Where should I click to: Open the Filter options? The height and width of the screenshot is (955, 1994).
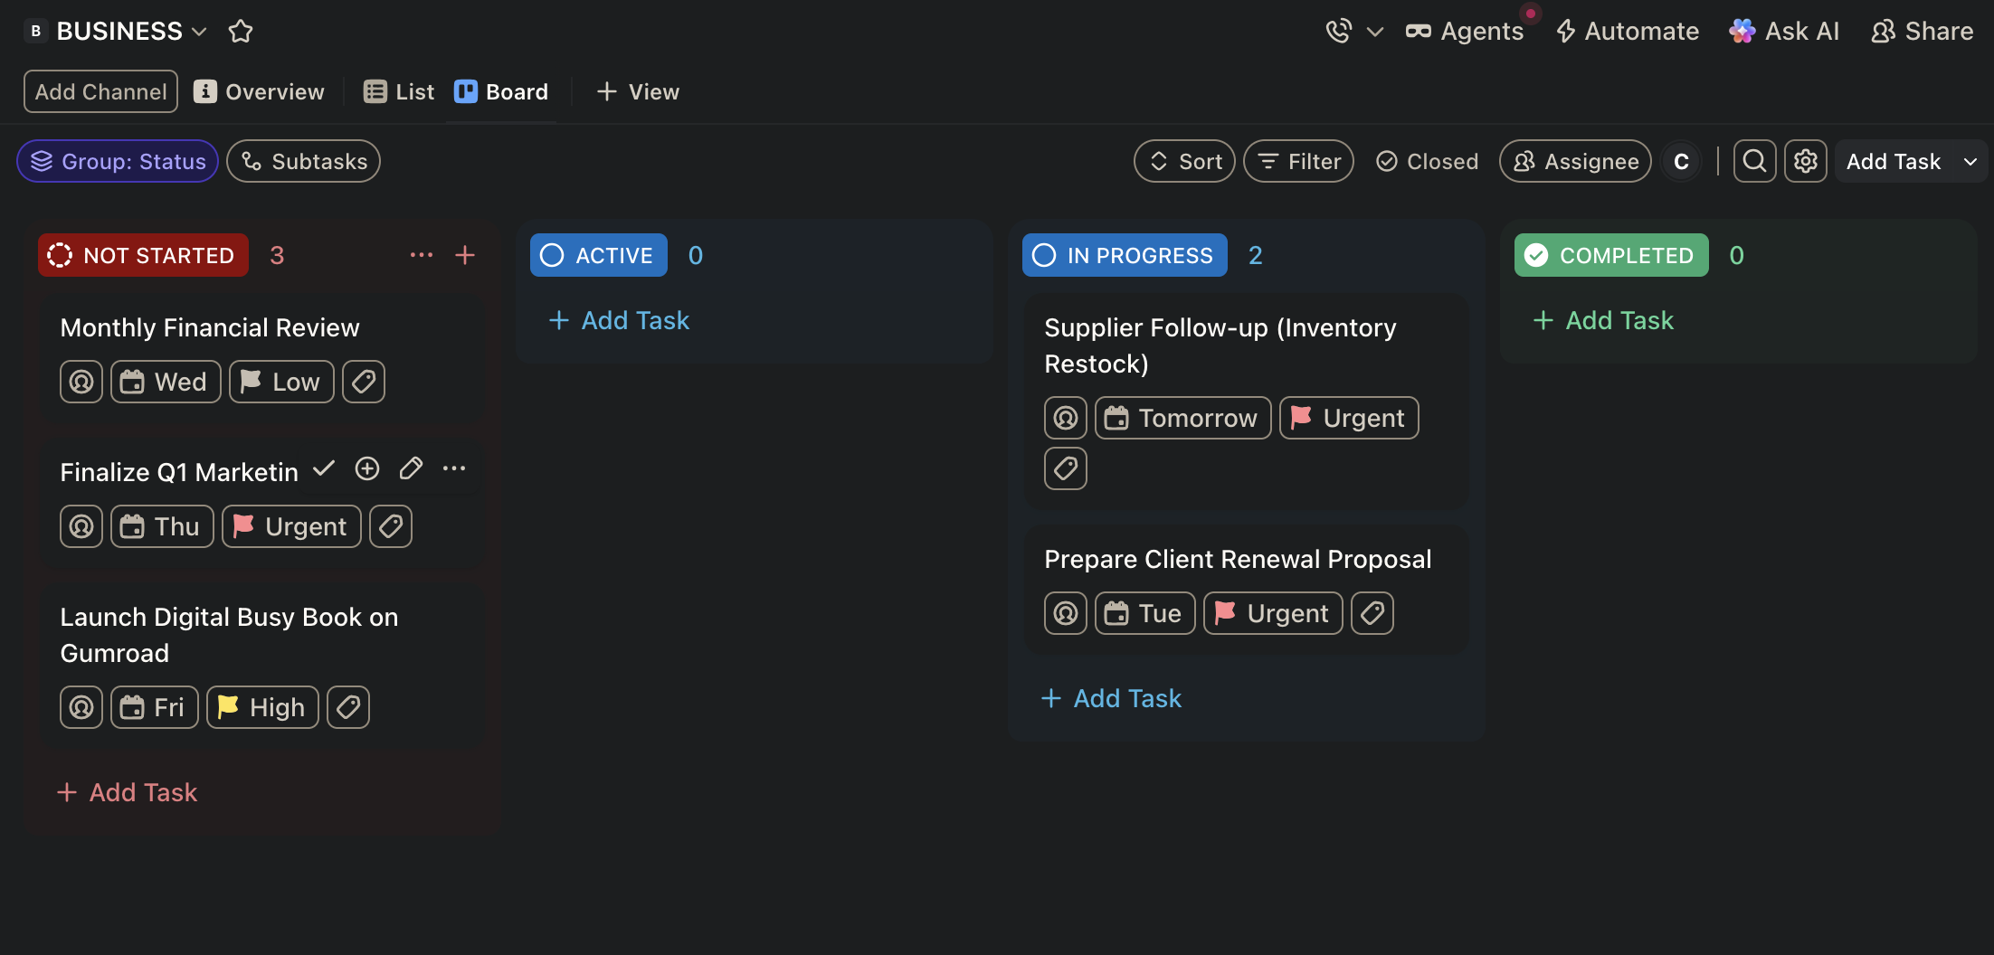pos(1298,161)
